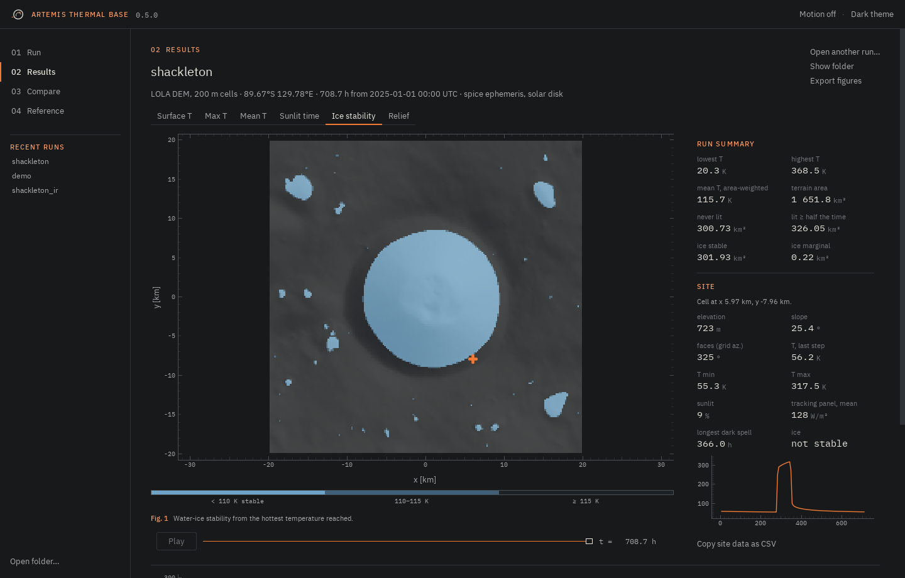Viewport: 905px width, 578px height.
Task: Open recent run shackleton_ir
Action: (x=35, y=190)
